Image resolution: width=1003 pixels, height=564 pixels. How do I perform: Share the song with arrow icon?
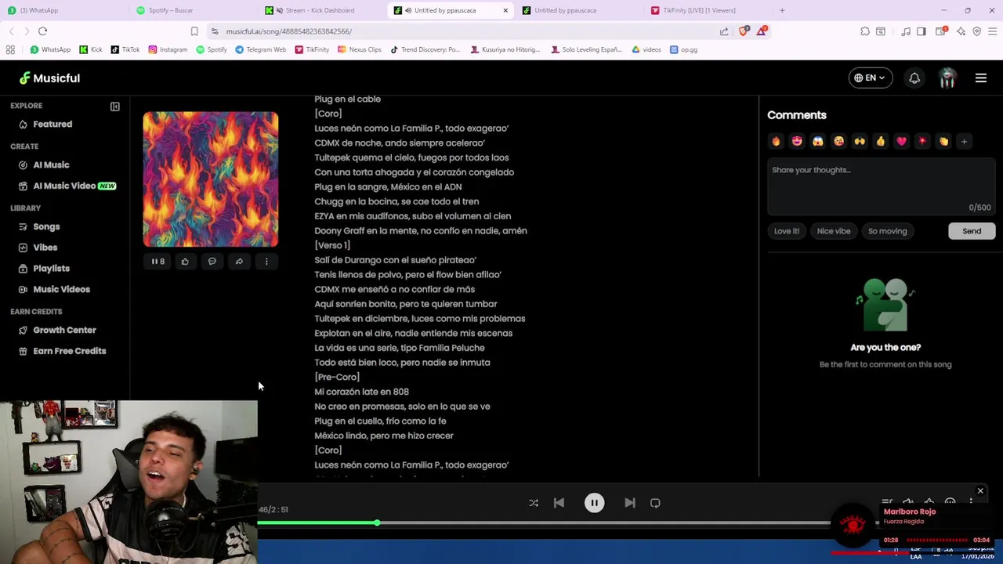point(239,262)
